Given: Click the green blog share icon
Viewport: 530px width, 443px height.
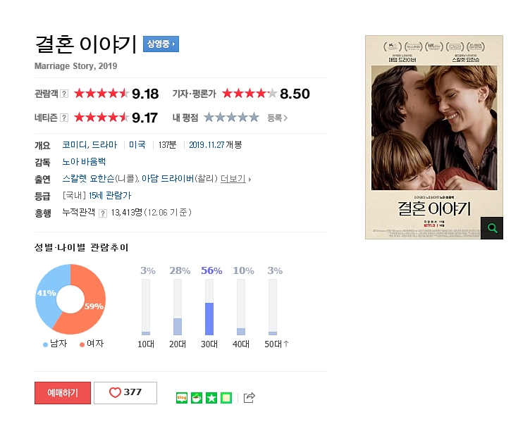Looking at the screenshot, I should (182, 398).
